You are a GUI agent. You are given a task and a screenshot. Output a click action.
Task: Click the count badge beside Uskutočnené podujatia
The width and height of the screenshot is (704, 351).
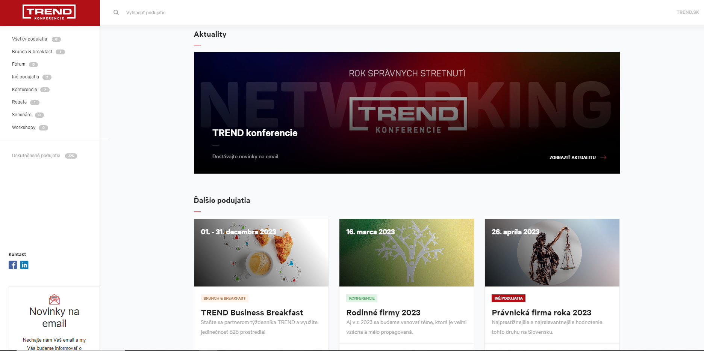pyautogui.click(x=71, y=156)
